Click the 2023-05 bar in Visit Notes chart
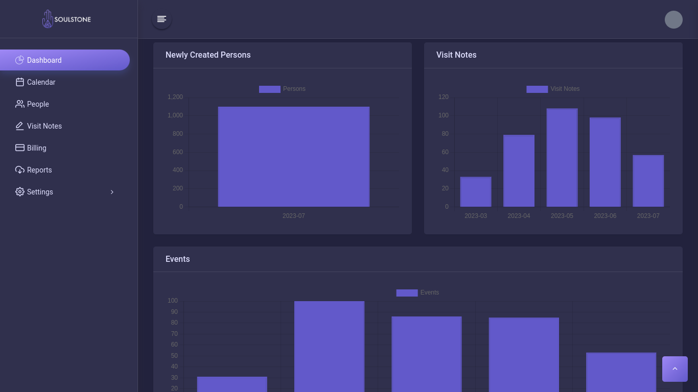The image size is (698, 392). (x=562, y=156)
